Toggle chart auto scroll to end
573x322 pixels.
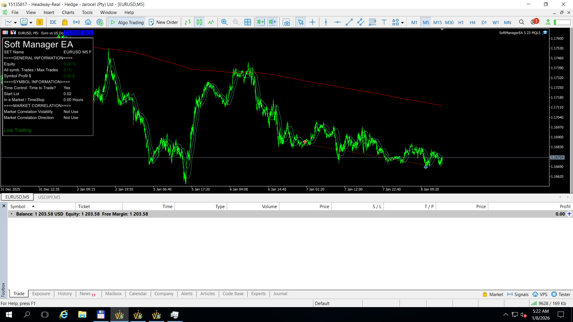pos(261,22)
